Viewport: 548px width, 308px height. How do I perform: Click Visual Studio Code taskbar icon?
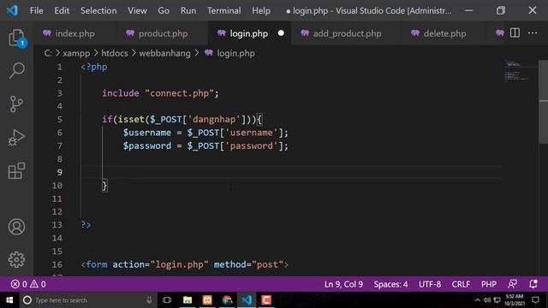pos(247,300)
